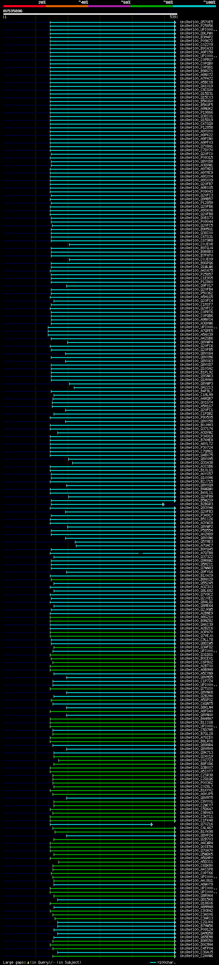The image size is (219, 965).
Task: Select the UniRef100_P58554 label
Action: 196,531
